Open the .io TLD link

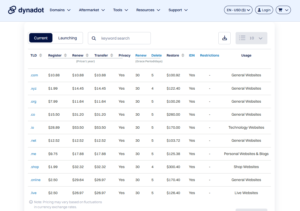(x=32, y=127)
